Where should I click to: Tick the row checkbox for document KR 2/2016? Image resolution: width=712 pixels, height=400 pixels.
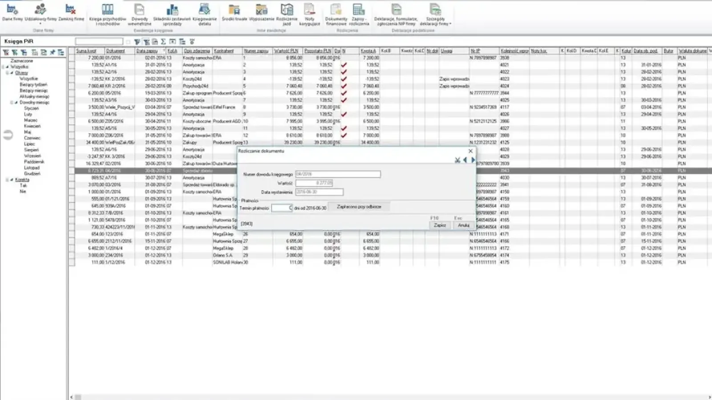click(72, 86)
